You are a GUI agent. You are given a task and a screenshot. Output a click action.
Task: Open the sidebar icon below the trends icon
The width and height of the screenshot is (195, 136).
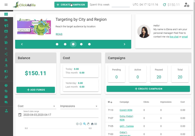point(6,43)
